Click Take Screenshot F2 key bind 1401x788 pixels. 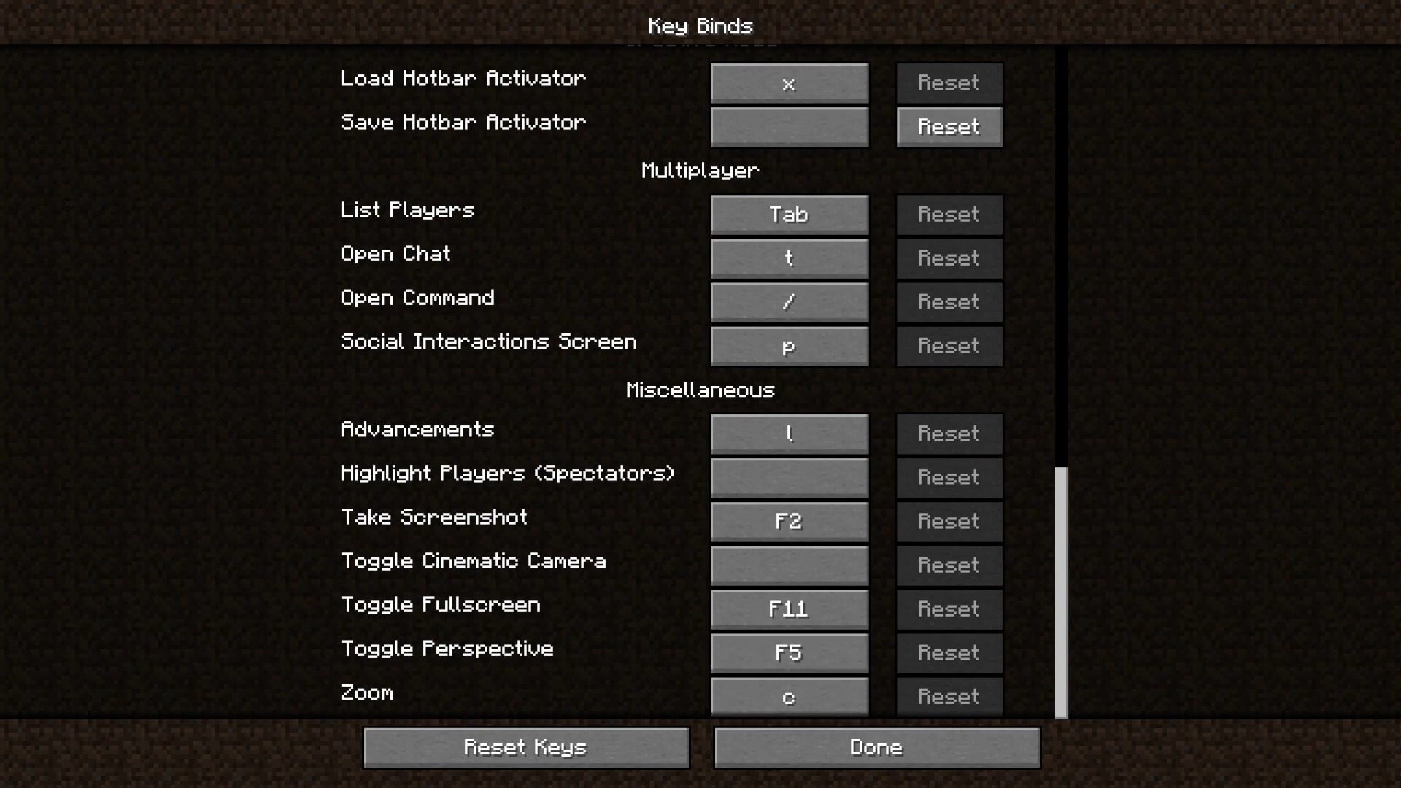pyautogui.click(x=788, y=520)
